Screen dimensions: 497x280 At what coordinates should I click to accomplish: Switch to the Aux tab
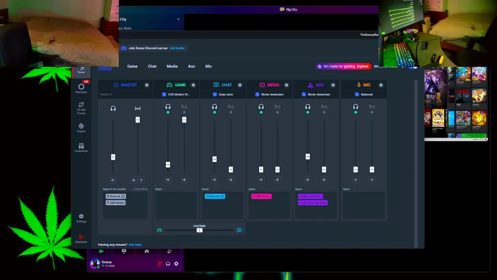point(191,66)
